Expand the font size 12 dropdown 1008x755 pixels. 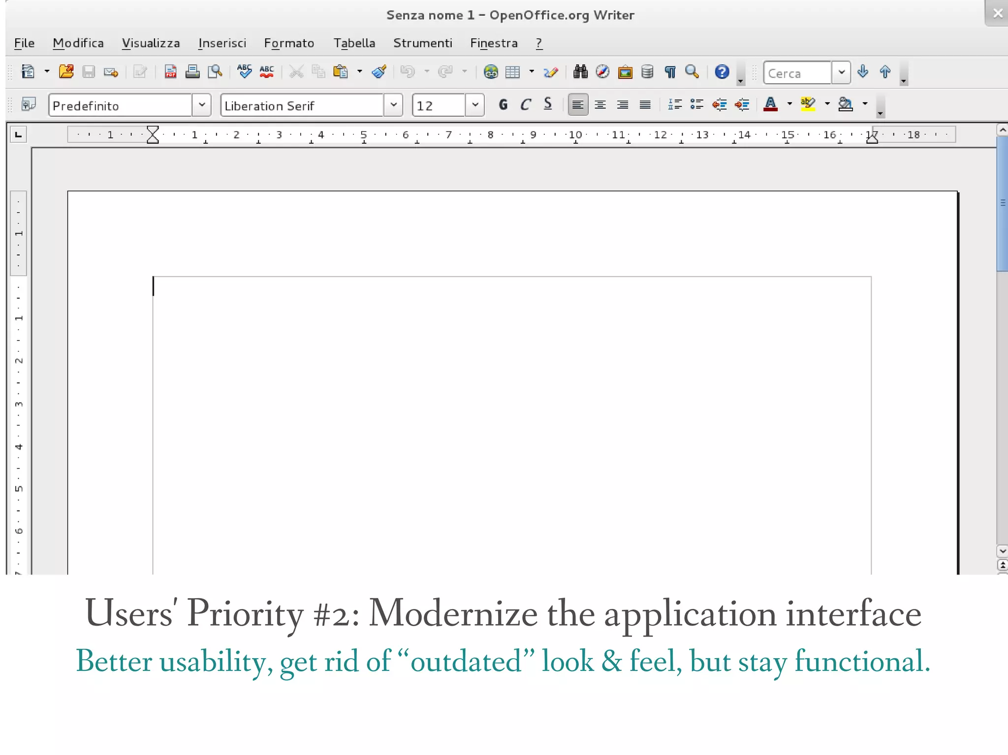(475, 105)
